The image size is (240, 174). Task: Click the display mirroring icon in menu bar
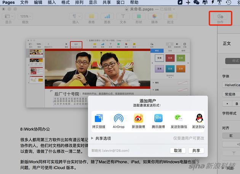(205, 2)
